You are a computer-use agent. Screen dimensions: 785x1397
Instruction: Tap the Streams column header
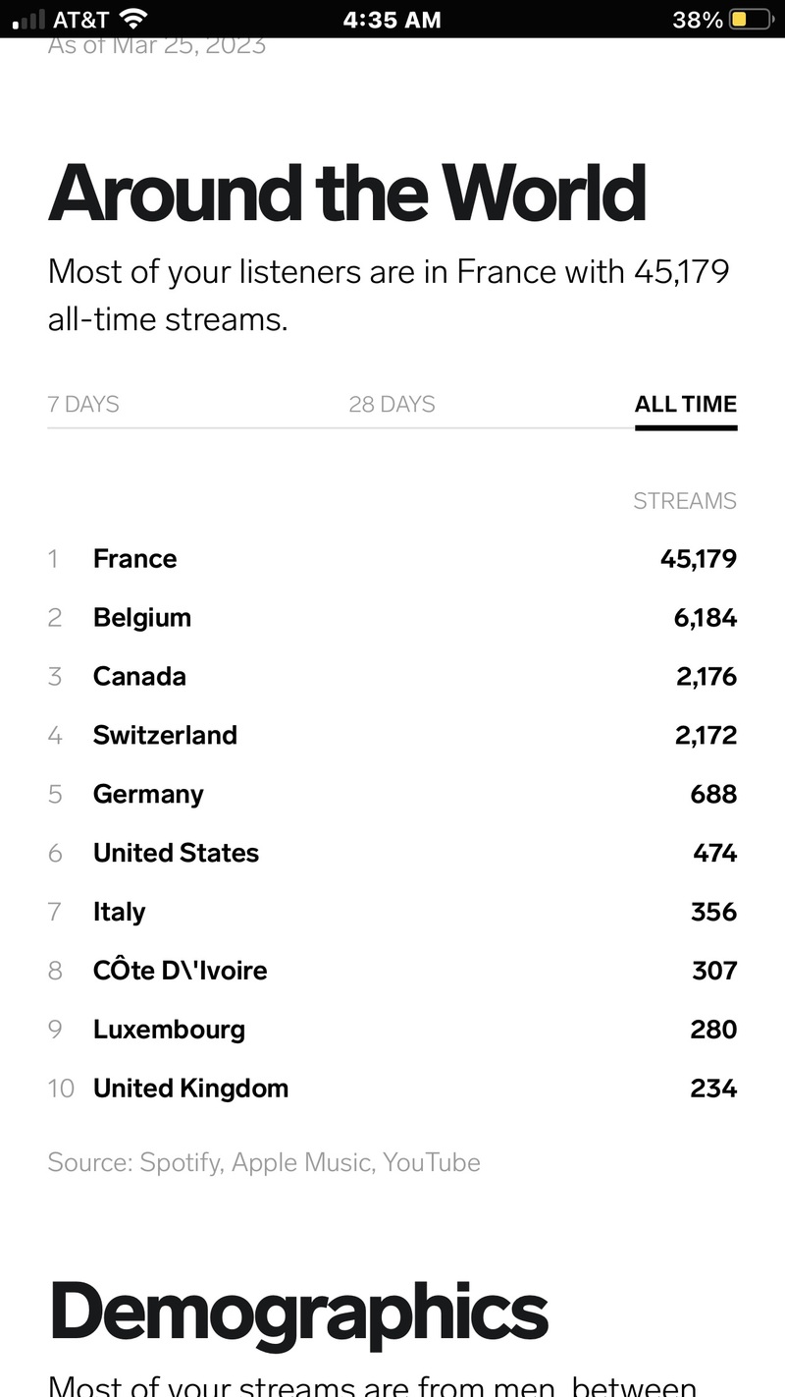[684, 501]
